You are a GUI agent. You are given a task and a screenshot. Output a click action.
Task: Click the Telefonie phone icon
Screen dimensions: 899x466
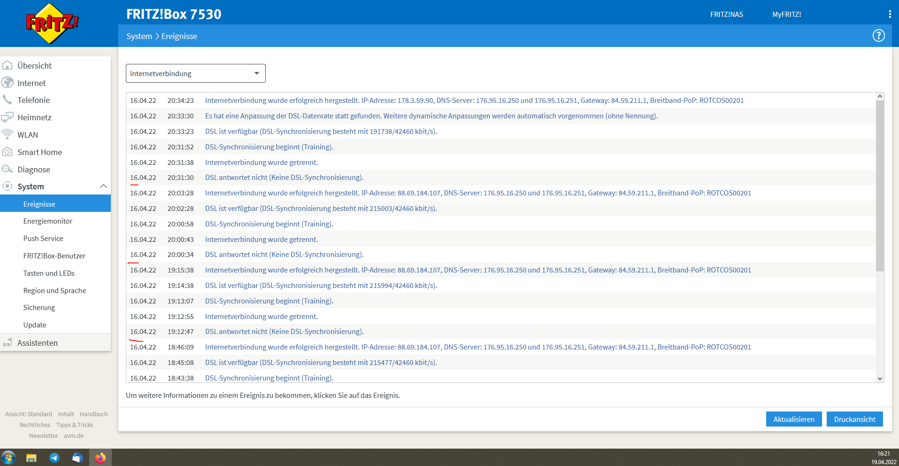coord(8,100)
